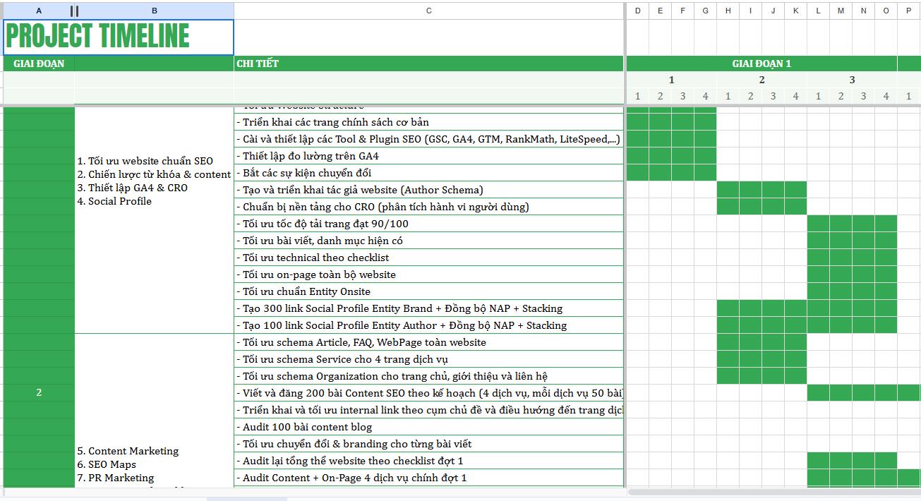
Task: Select the 'Thiết lập đo lường trên GA4' cell
Action: [x=429, y=156]
